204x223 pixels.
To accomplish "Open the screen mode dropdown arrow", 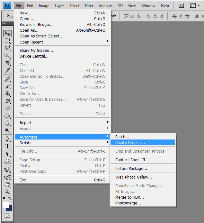I will point(199,6).
